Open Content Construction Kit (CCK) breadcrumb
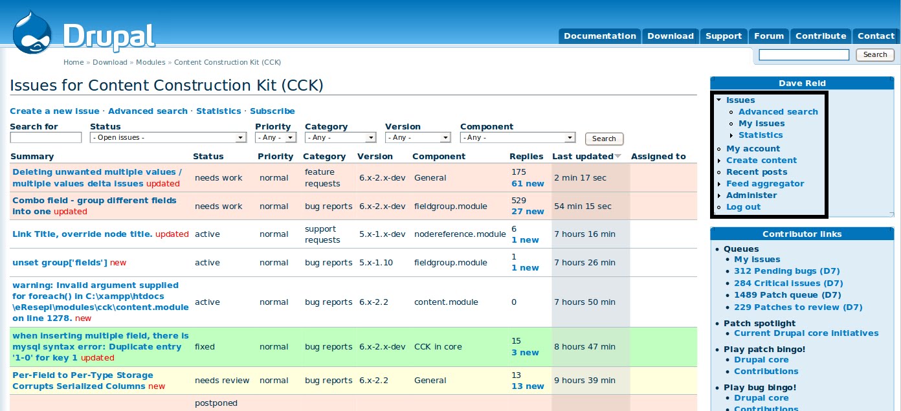 (x=227, y=62)
